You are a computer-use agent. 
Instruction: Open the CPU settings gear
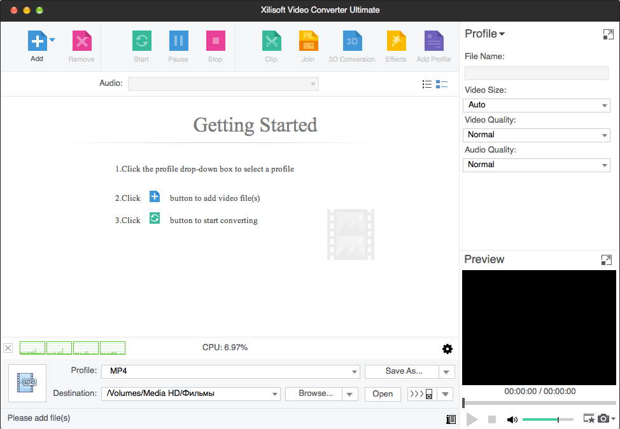(x=447, y=349)
